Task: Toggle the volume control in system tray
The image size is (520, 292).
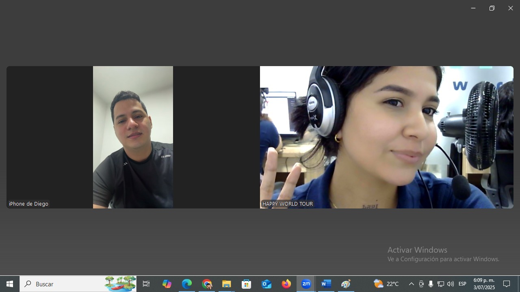Action: pos(450,284)
